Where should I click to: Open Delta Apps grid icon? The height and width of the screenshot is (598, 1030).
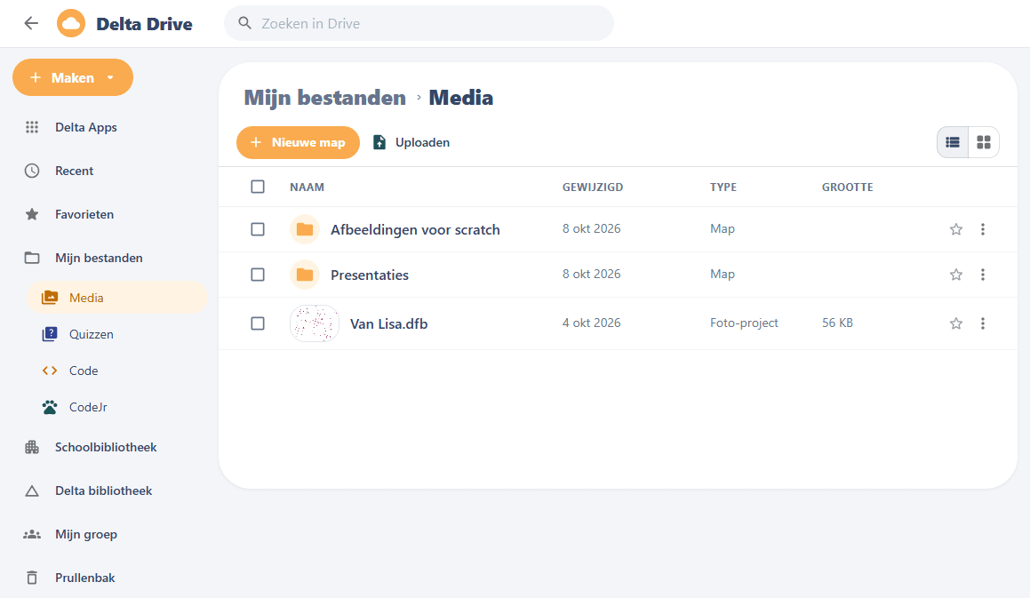click(31, 127)
